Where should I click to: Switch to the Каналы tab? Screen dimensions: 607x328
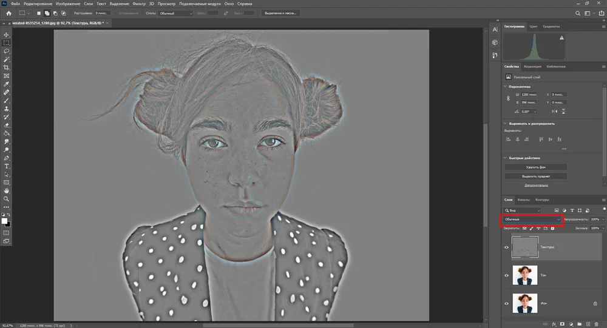coord(523,199)
